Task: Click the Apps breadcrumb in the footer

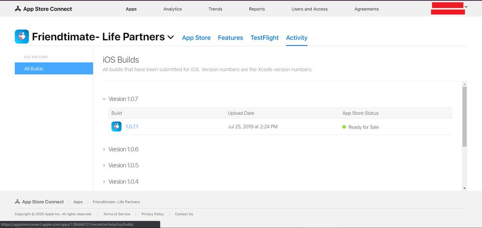Action: click(x=78, y=202)
